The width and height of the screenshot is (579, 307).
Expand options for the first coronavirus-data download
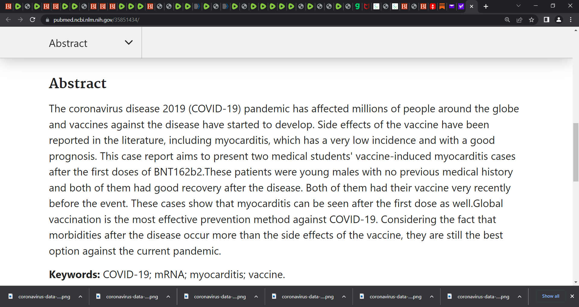click(x=81, y=296)
